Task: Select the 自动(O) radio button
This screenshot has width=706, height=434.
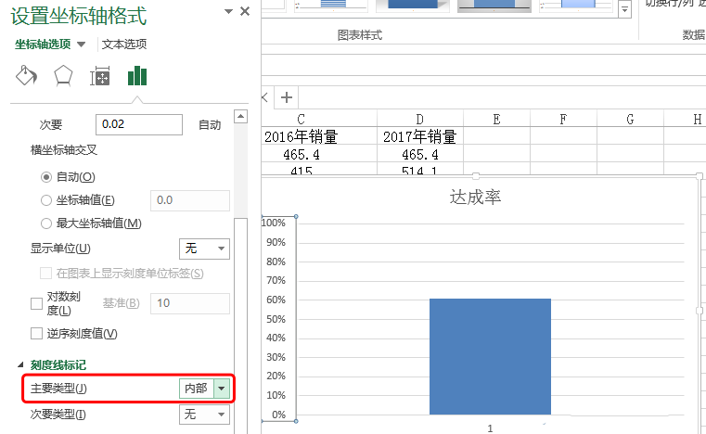Action: click(x=46, y=177)
